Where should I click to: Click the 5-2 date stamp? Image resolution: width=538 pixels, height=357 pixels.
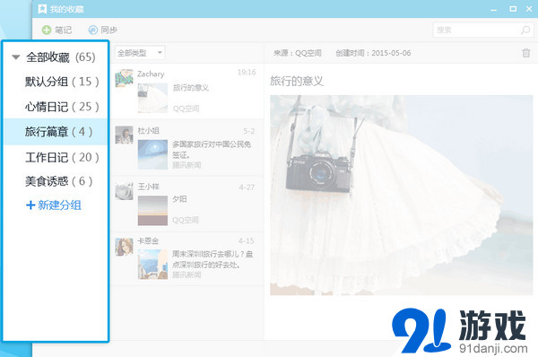click(249, 131)
